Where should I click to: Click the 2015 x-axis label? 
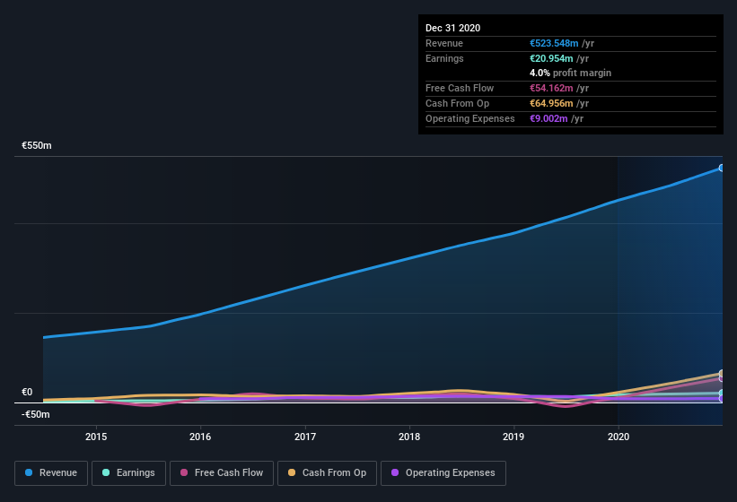(96, 437)
